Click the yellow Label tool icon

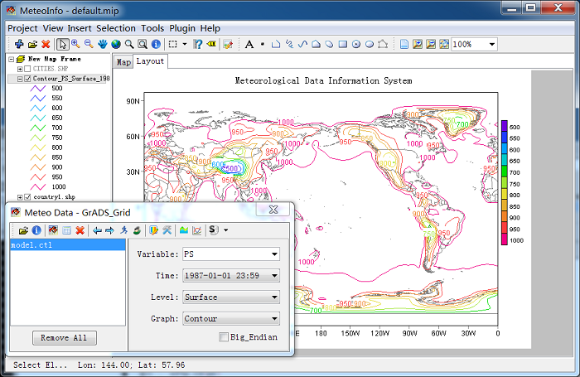(211, 44)
